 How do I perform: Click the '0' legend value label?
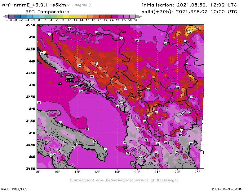[39, 20]
